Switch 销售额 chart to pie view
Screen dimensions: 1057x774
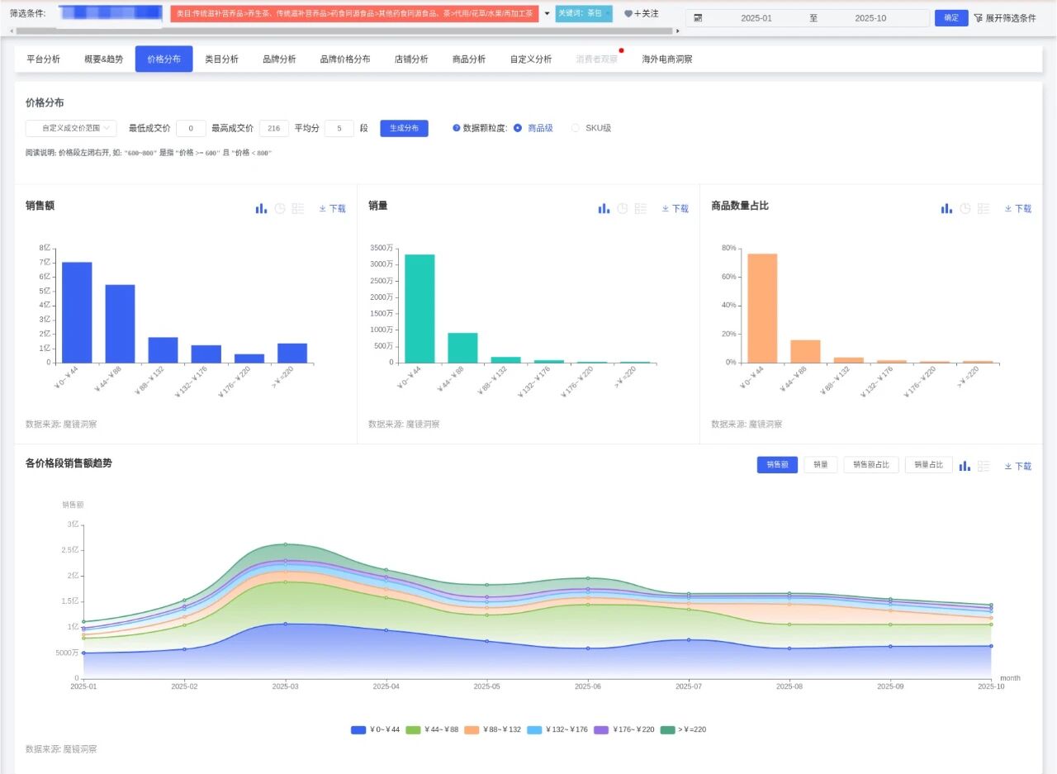(280, 209)
